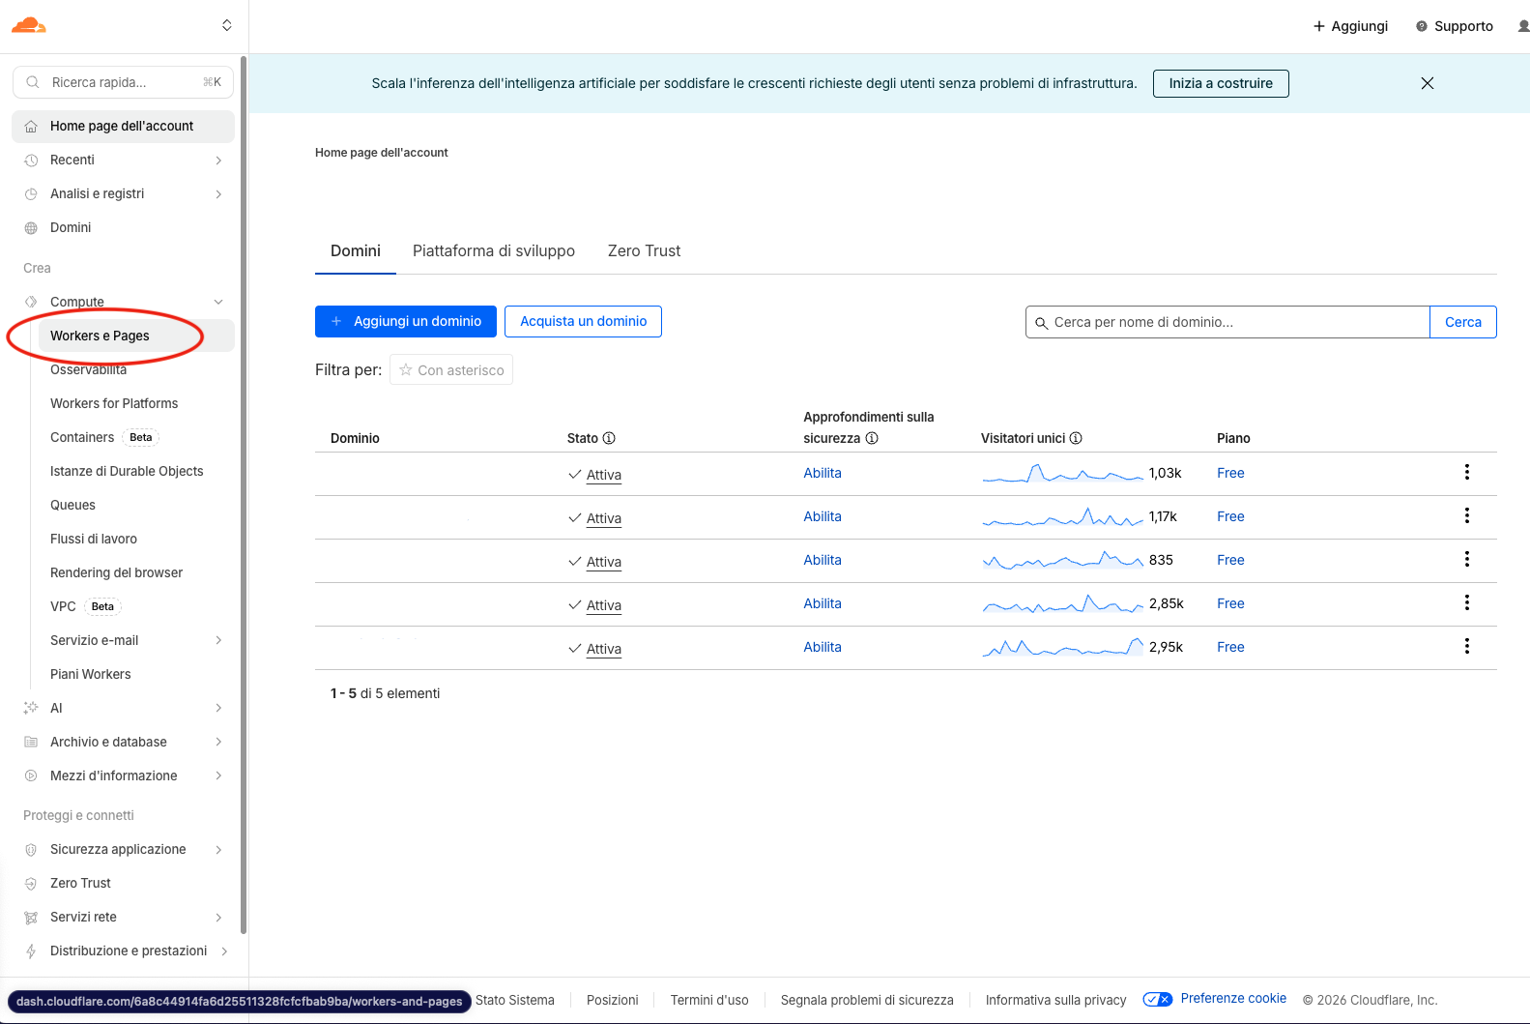Open Istanze di Durable Objects
The height and width of the screenshot is (1024, 1530).
coord(127,471)
